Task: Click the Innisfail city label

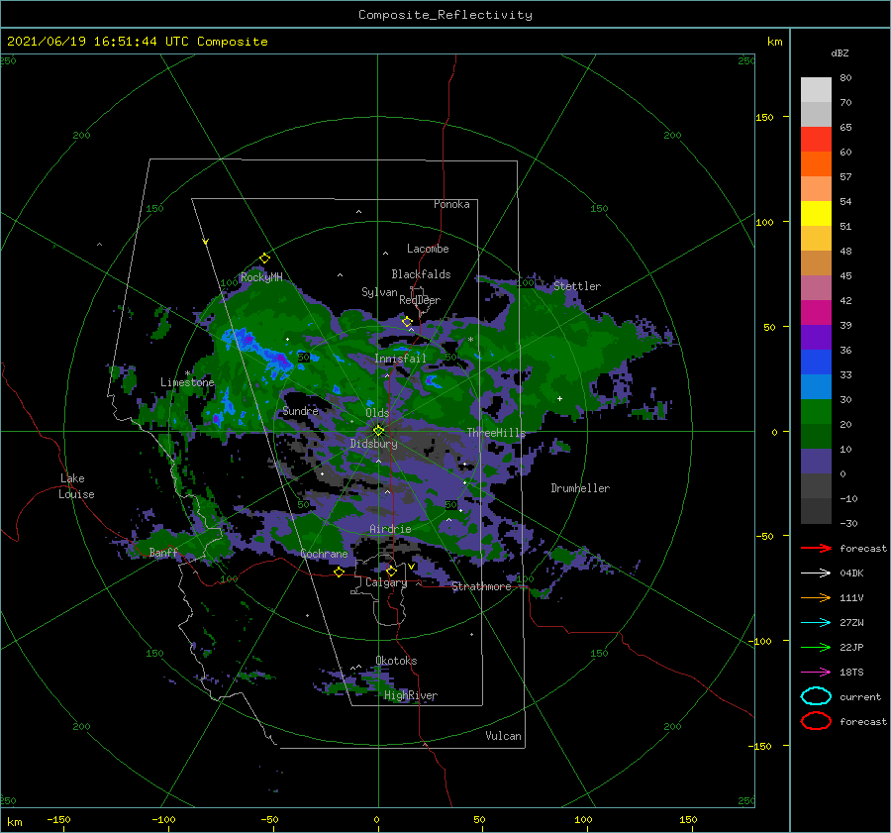Action: 400,359
